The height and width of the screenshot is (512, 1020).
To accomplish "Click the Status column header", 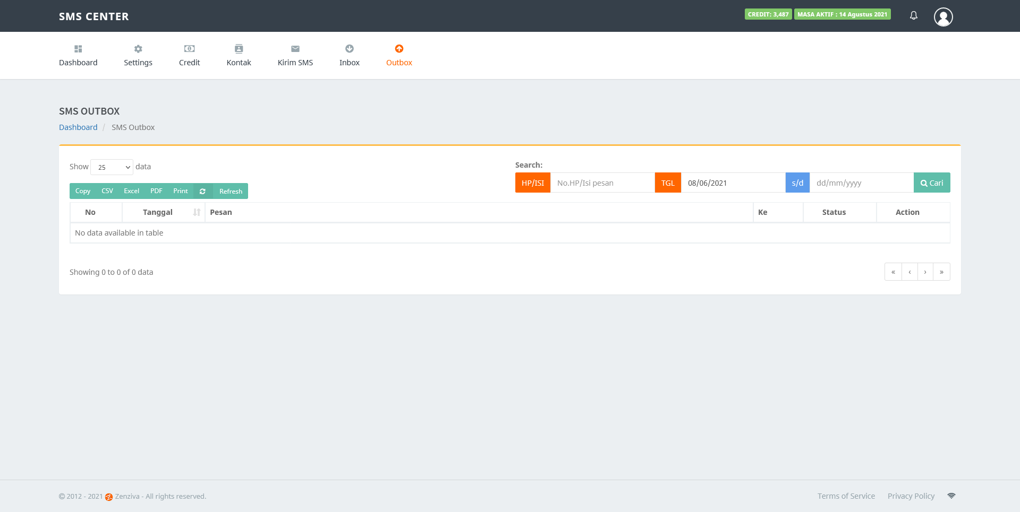I will 840,212.
